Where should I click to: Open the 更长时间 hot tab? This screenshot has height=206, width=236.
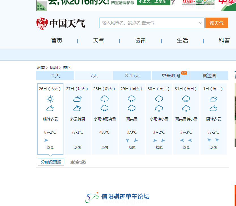click(x=171, y=76)
